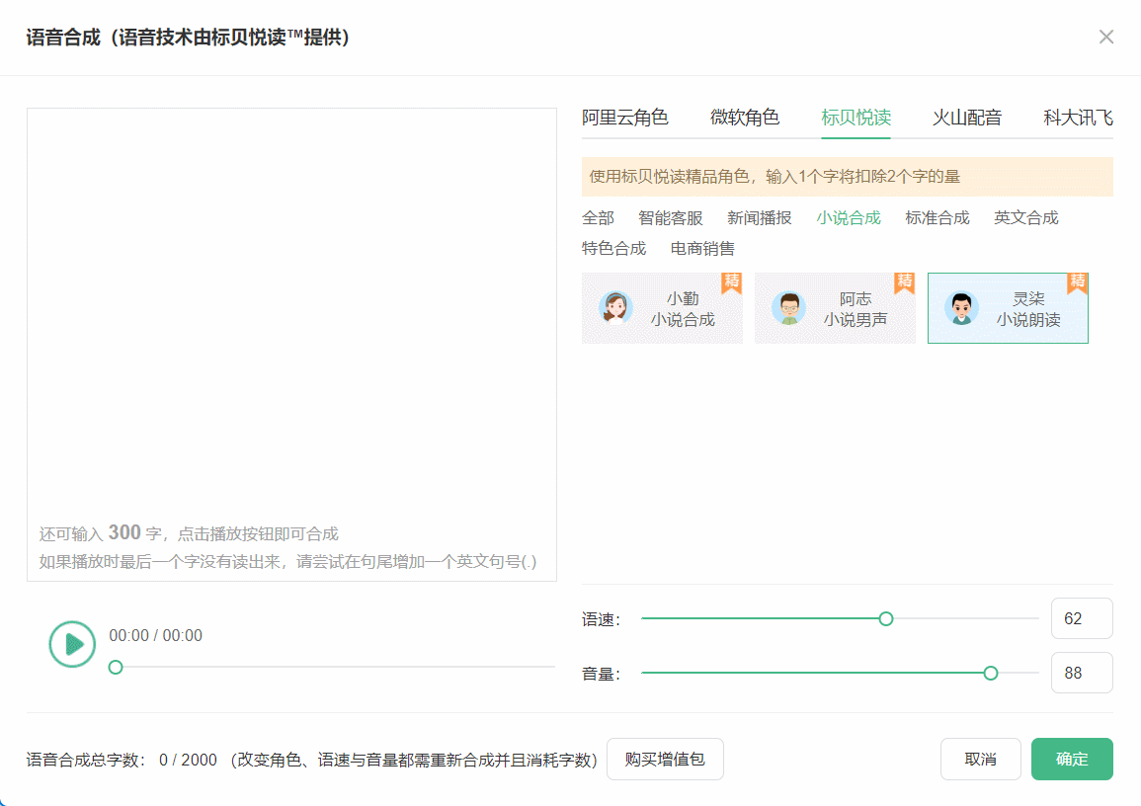Filter voices by 全部
The width and height of the screenshot is (1141, 806).
point(598,218)
